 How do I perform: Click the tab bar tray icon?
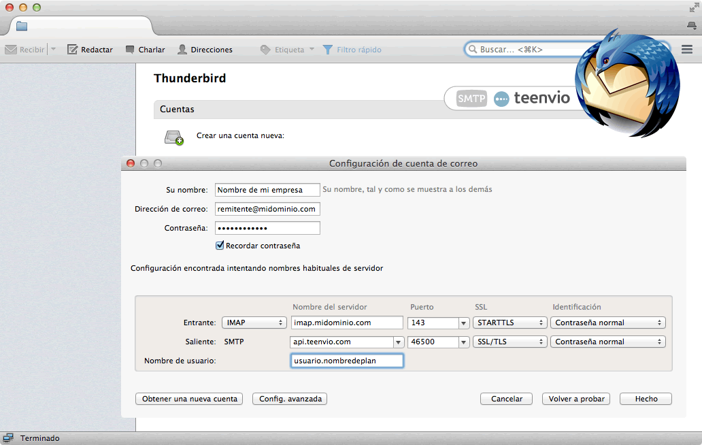tap(692, 26)
